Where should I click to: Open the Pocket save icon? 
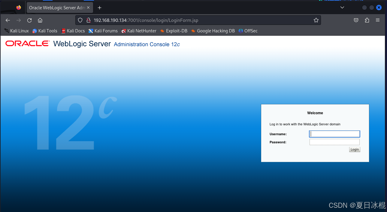356,20
